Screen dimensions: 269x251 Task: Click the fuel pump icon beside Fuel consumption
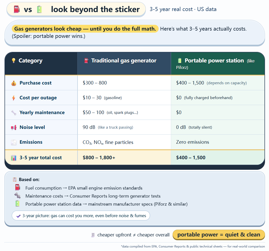coord(17,188)
